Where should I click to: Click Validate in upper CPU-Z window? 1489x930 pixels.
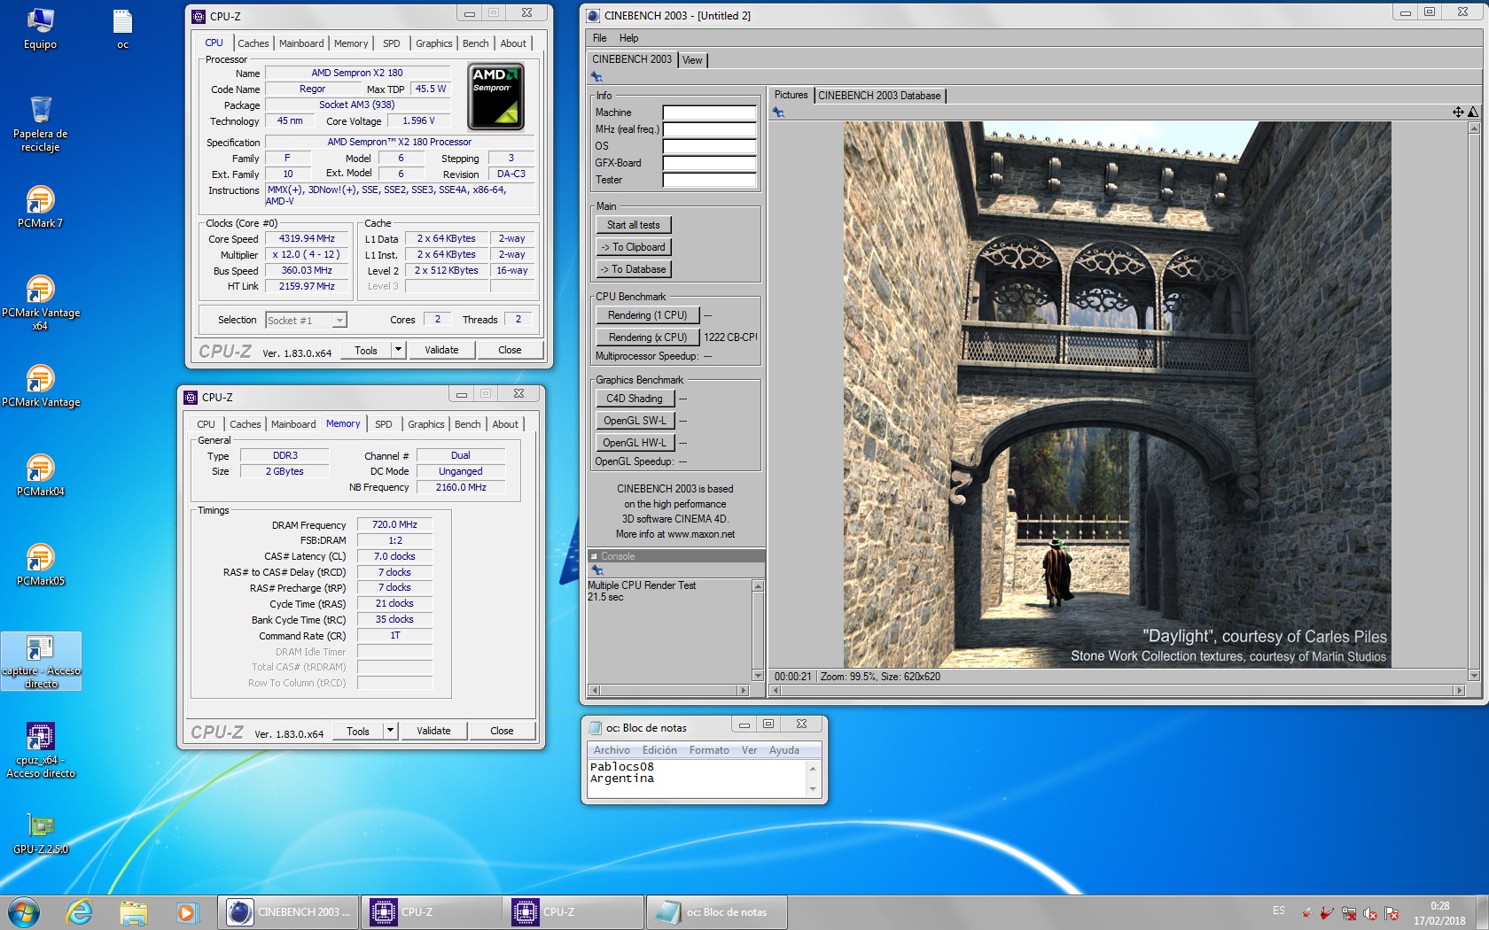pyautogui.click(x=441, y=350)
